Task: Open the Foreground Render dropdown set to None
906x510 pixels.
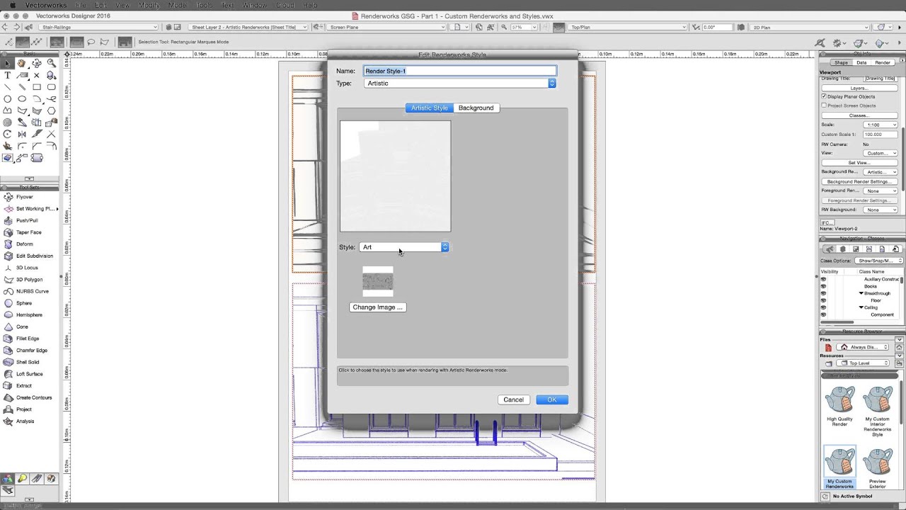Action: [881, 191]
